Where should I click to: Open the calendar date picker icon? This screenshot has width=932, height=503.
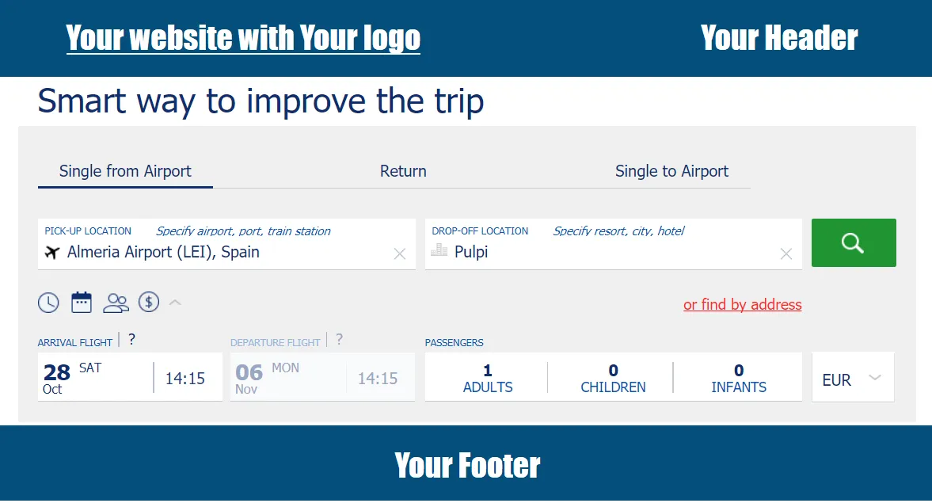click(81, 302)
